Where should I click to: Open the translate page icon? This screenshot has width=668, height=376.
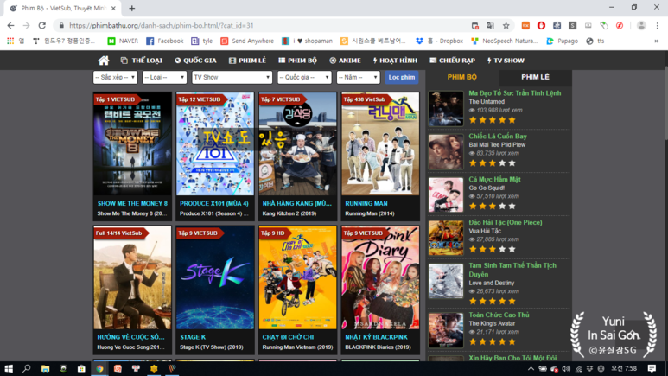click(490, 26)
